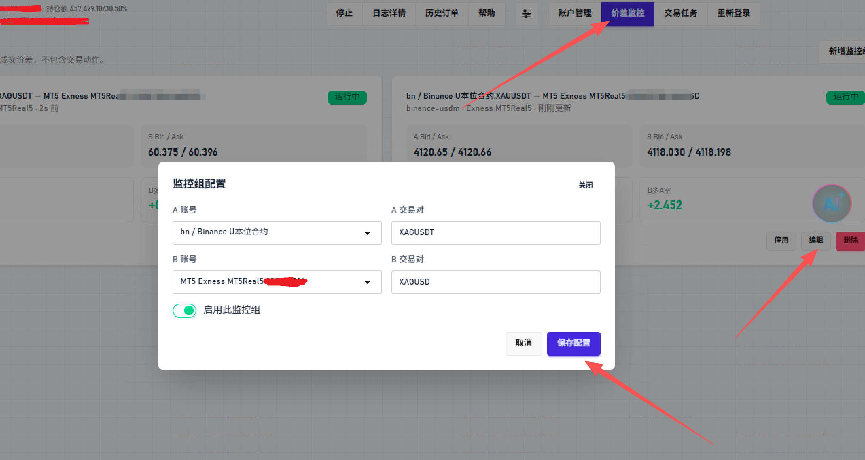Image resolution: width=865 pixels, height=460 pixels.
Task: Toggle the 启用此监控组 switch
Action: [184, 310]
